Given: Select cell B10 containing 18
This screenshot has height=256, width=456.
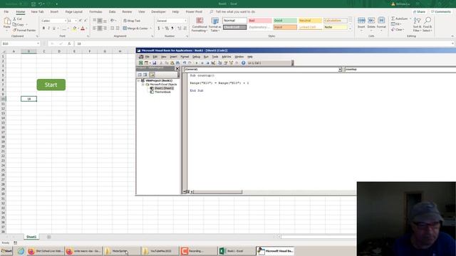Looking at the screenshot, I should click(28, 99).
